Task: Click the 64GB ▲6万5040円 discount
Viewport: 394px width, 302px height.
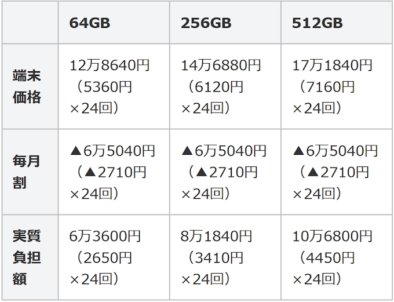Action: (x=112, y=151)
